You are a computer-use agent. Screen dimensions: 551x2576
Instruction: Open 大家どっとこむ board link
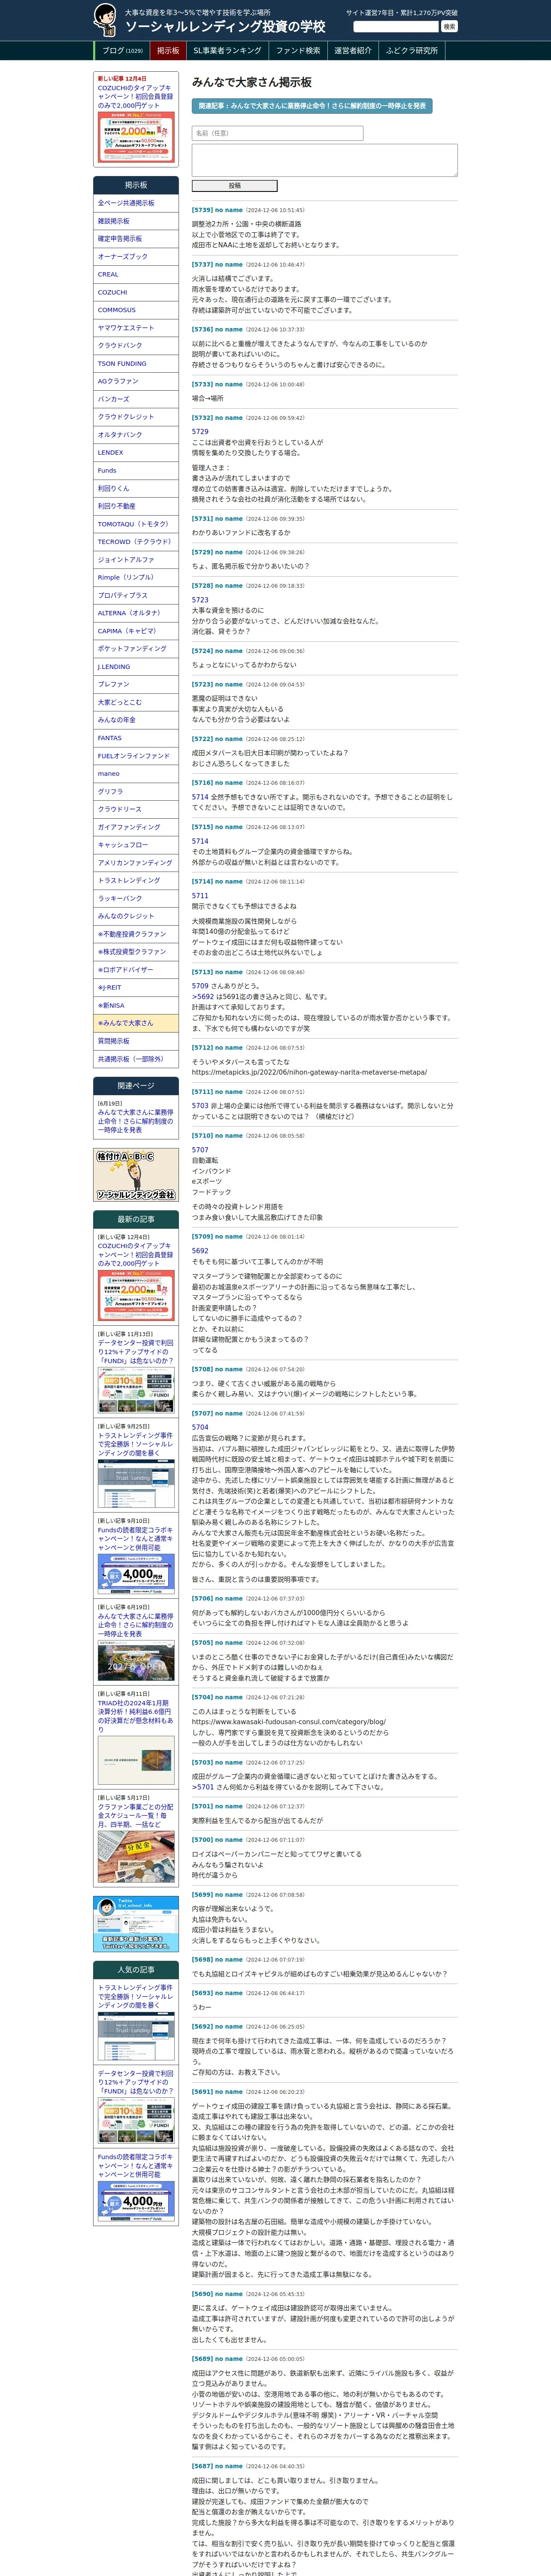136,702
